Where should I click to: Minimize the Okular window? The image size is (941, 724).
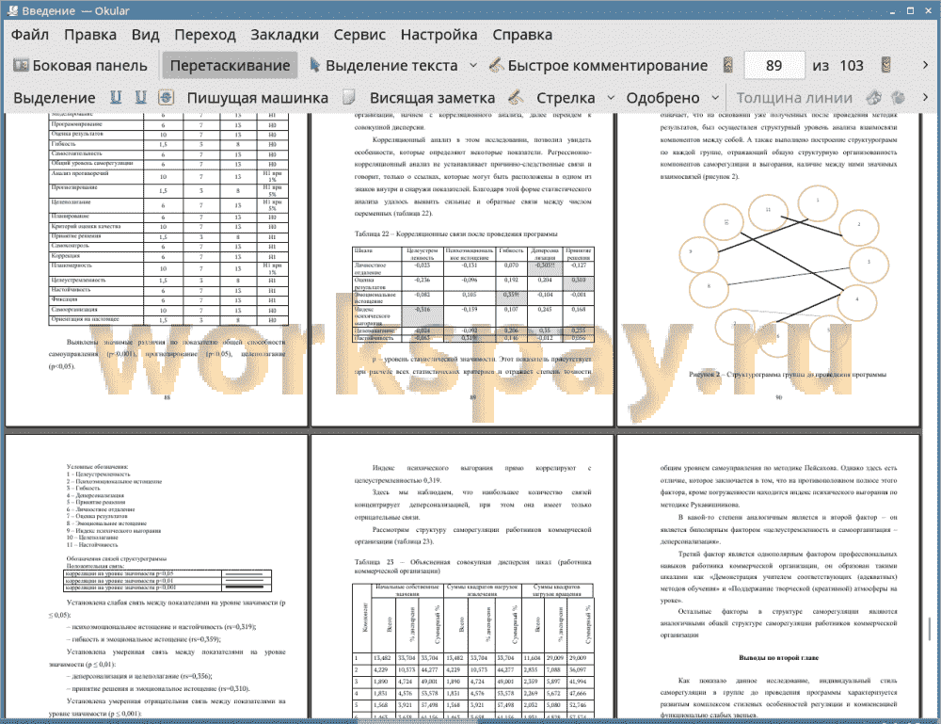click(x=894, y=10)
